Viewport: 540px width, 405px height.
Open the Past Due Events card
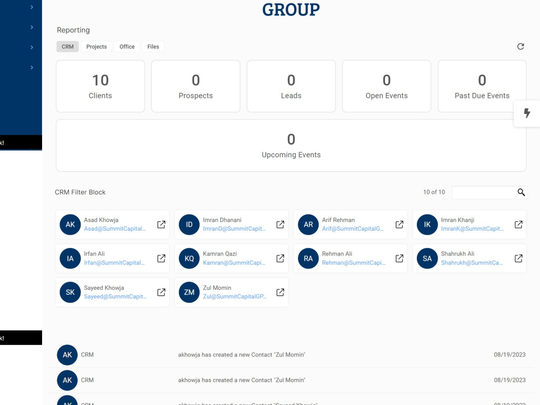[482, 86]
